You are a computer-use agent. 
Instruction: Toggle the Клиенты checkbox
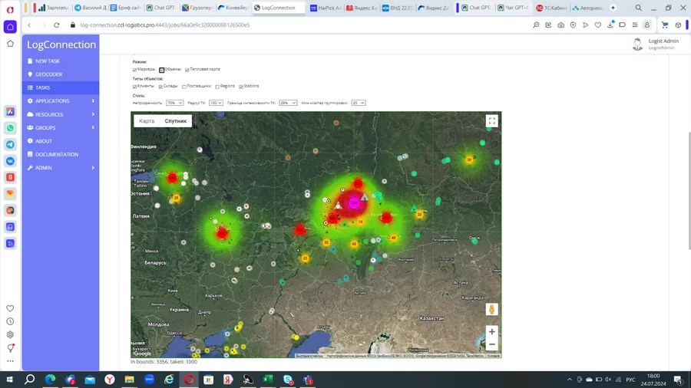(x=134, y=87)
